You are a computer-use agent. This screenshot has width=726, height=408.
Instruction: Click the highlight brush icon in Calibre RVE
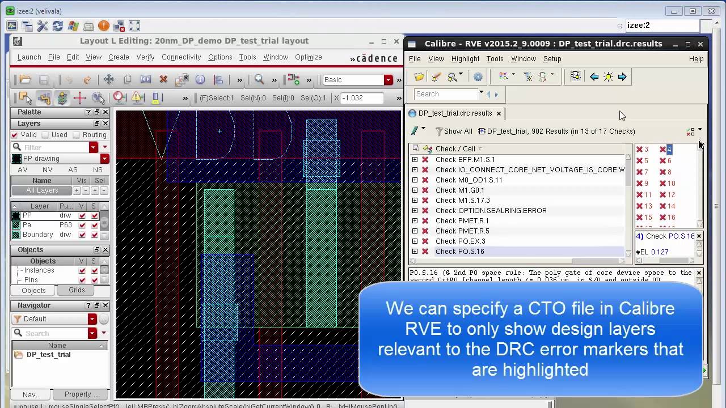click(x=436, y=76)
